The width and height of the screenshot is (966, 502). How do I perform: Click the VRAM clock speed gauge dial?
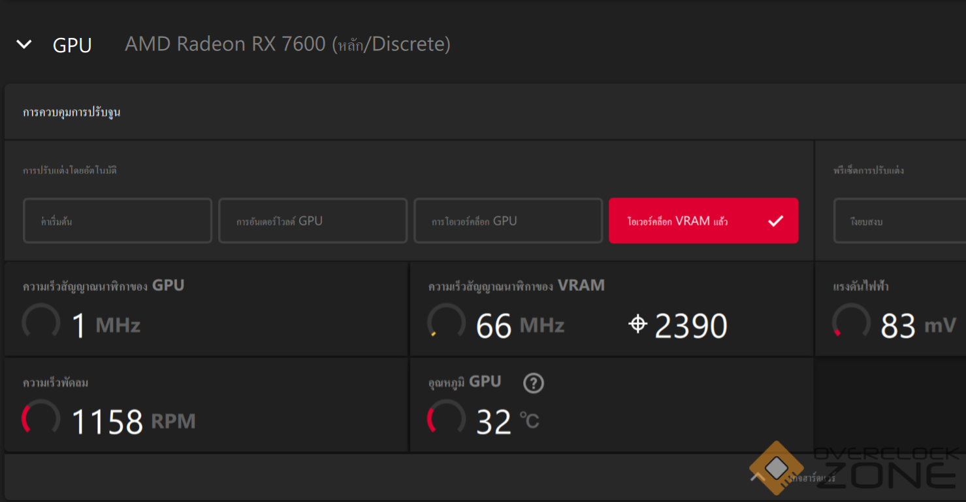point(446,323)
